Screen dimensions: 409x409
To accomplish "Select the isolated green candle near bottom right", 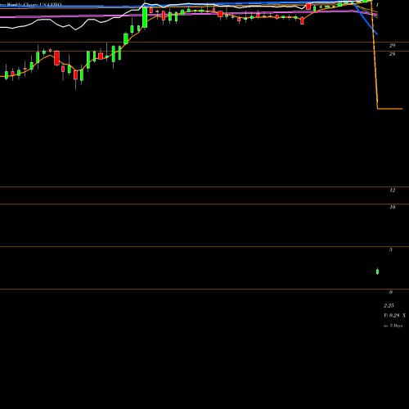I will (x=377, y=272).
